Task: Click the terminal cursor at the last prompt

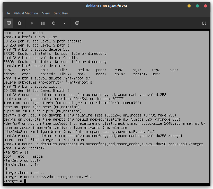Action: pyautogui.click(x=25, y=181)
